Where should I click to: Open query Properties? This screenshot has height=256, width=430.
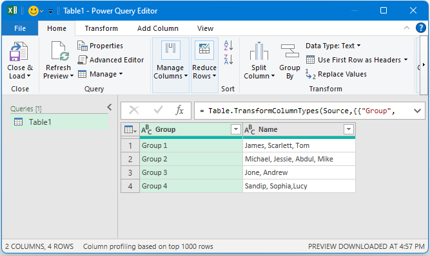[100, 46]
